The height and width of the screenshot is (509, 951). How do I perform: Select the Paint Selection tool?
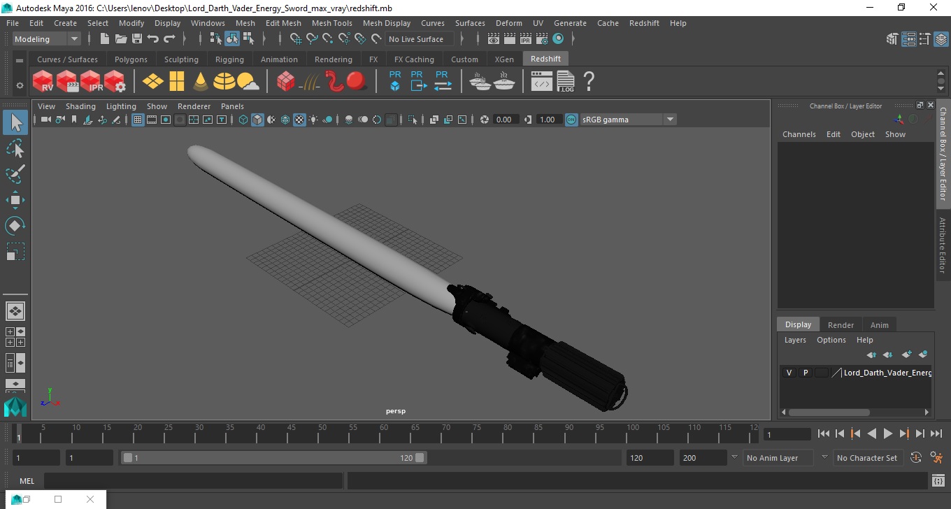[x=15, y=174]
